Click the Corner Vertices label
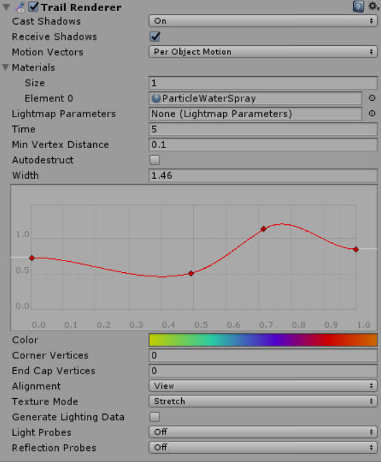 50,355
